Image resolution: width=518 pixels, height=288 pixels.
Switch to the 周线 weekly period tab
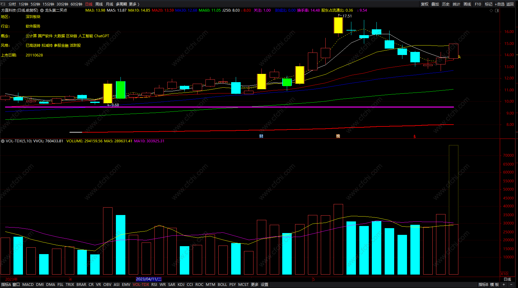coord(99,4)
